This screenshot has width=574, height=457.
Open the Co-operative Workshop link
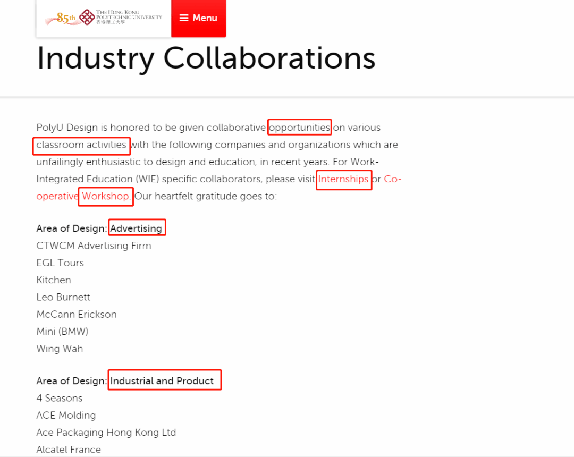point(105,196)
